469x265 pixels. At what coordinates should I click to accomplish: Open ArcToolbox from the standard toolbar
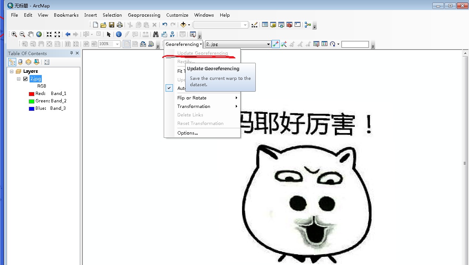click(289, 25)
